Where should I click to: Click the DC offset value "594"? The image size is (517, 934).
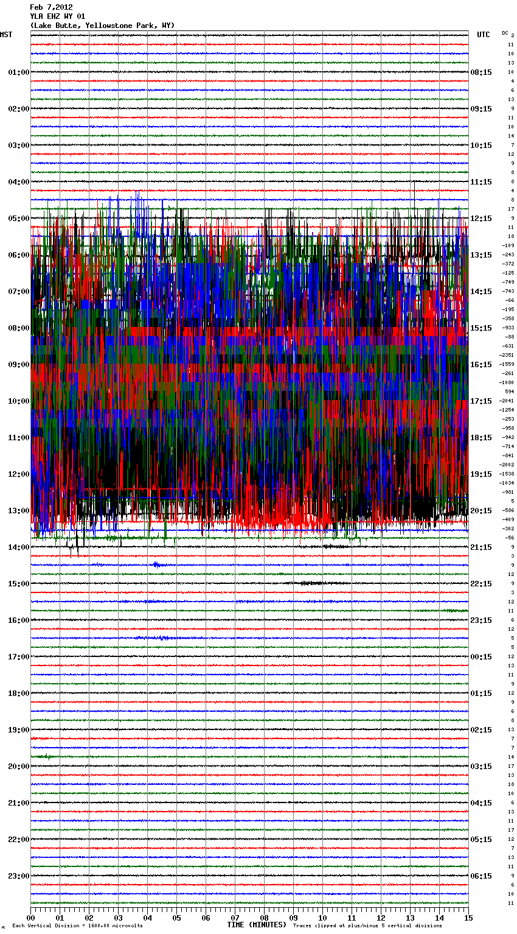click(509, 392)
